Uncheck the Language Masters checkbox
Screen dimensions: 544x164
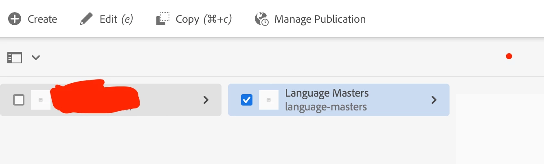click(x=247, y=100)
